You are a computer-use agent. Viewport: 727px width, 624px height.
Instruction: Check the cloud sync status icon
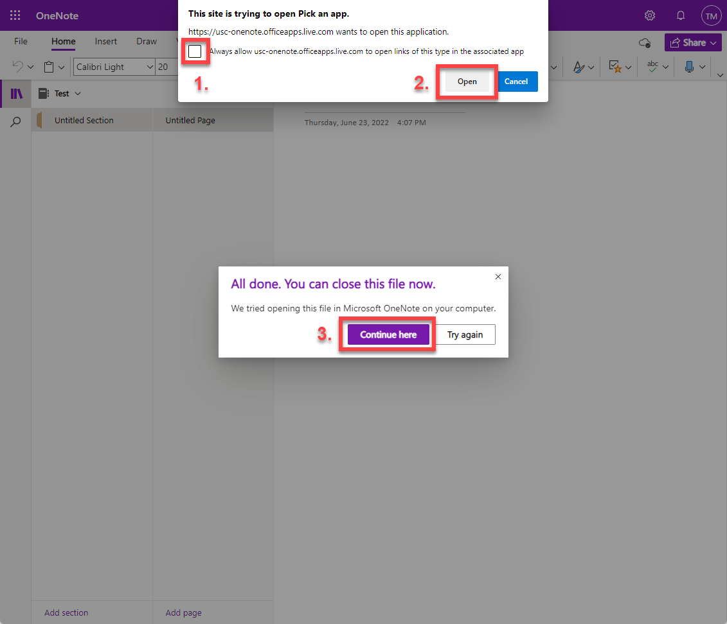pos(645,43)
